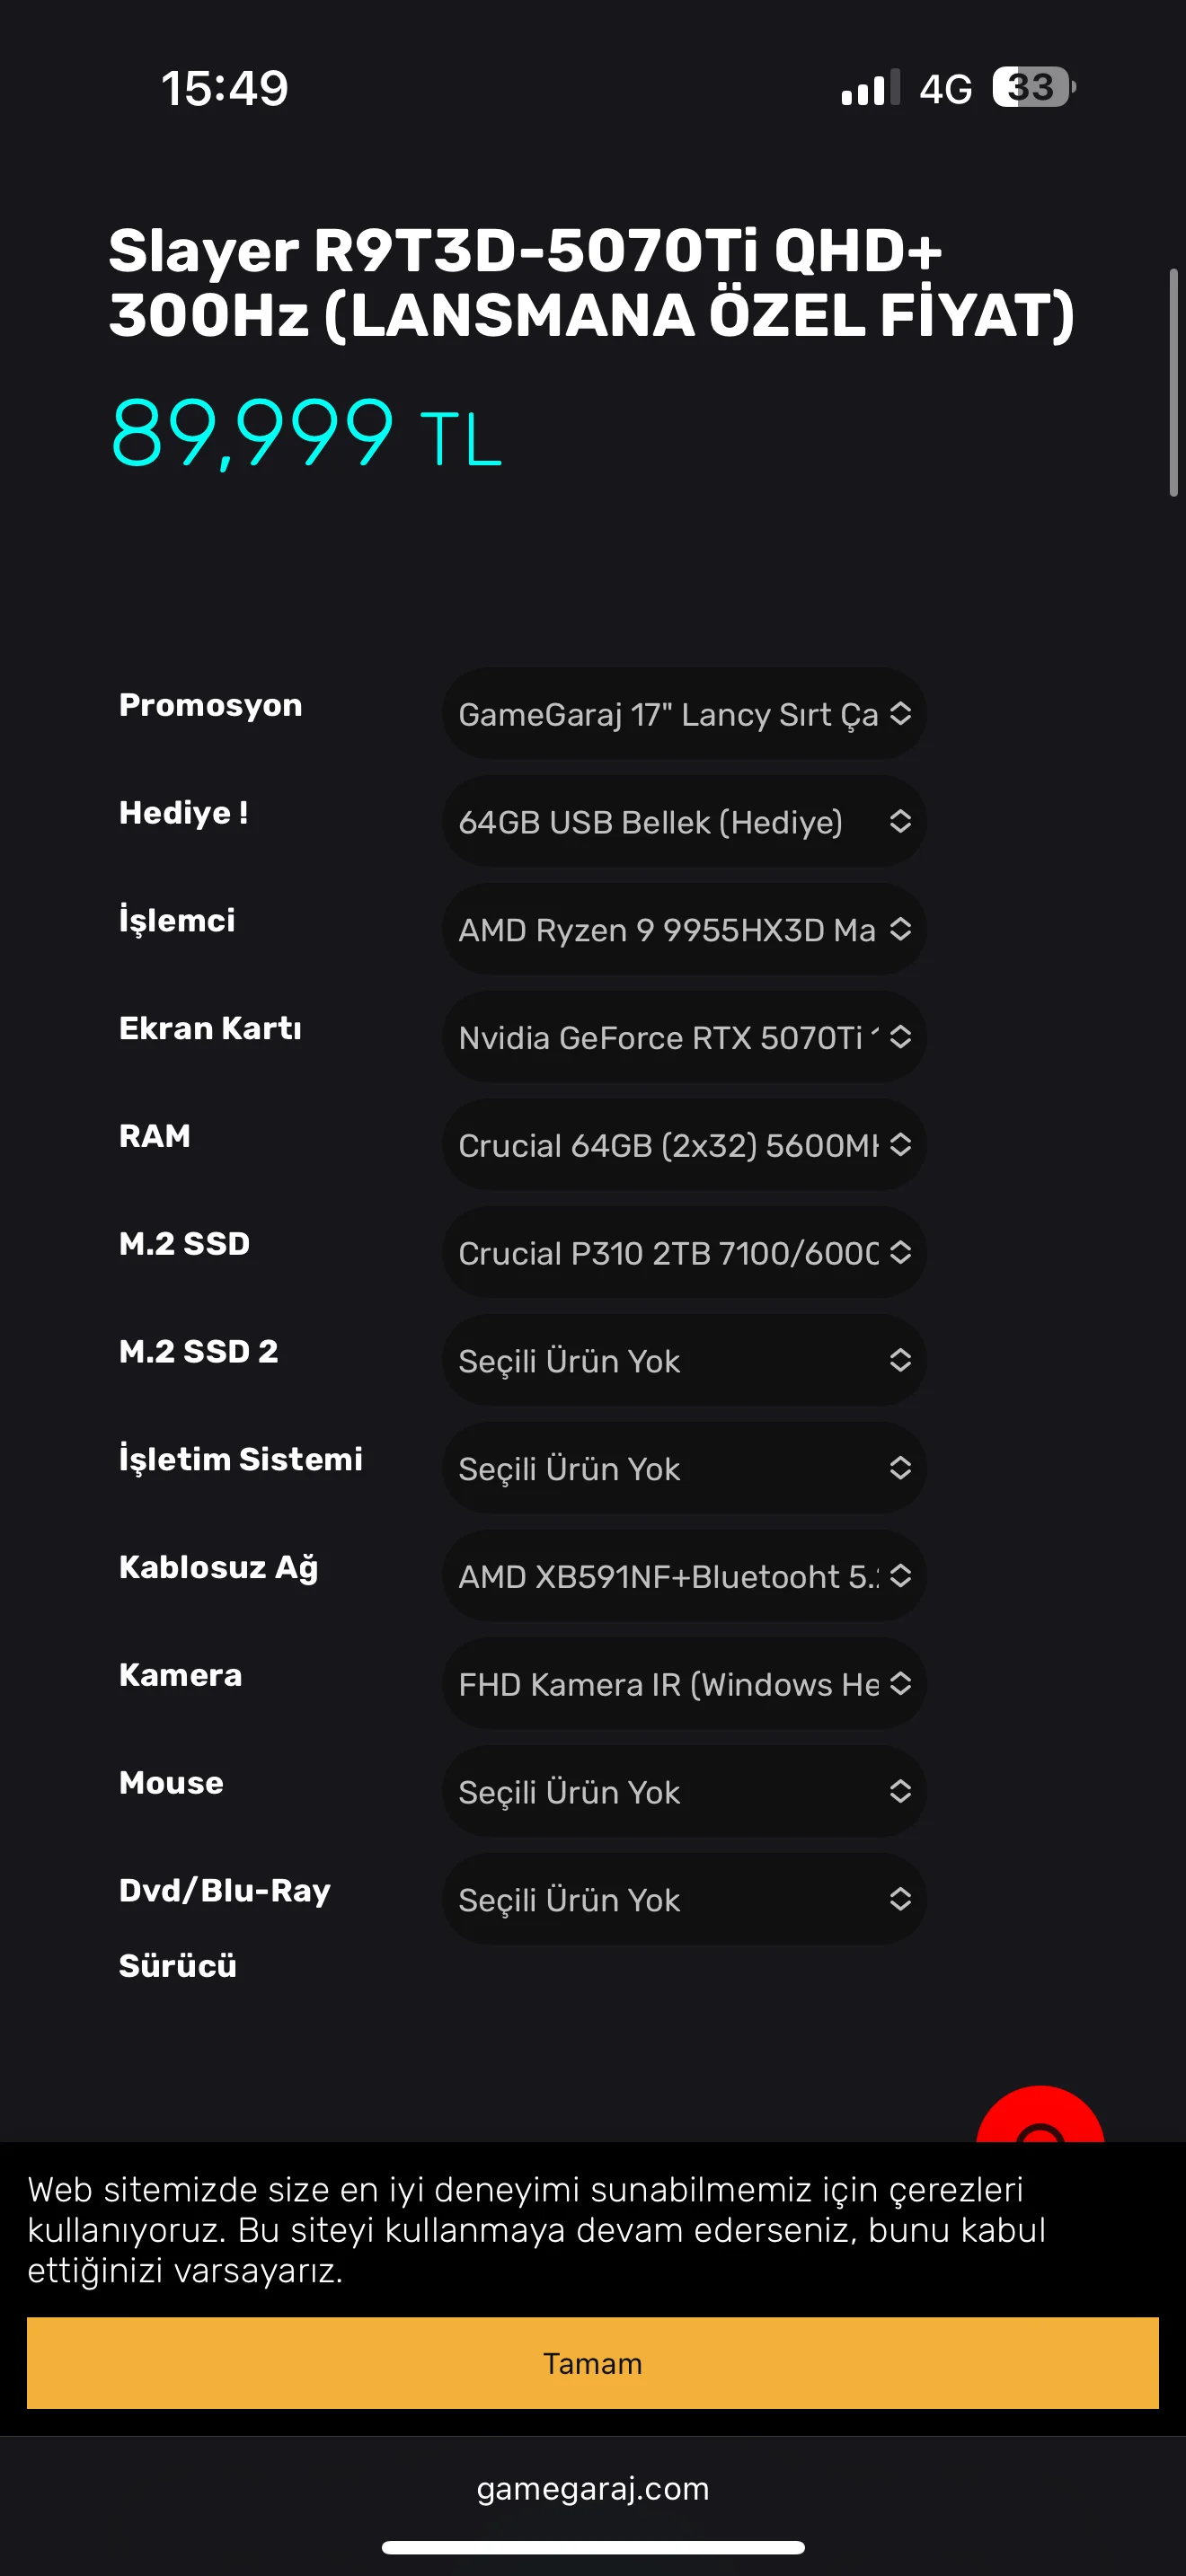Viewport: 1186px width, 2576px height.
Task: Tap the cellular signal strength icon
Action: tap(870, 88)
